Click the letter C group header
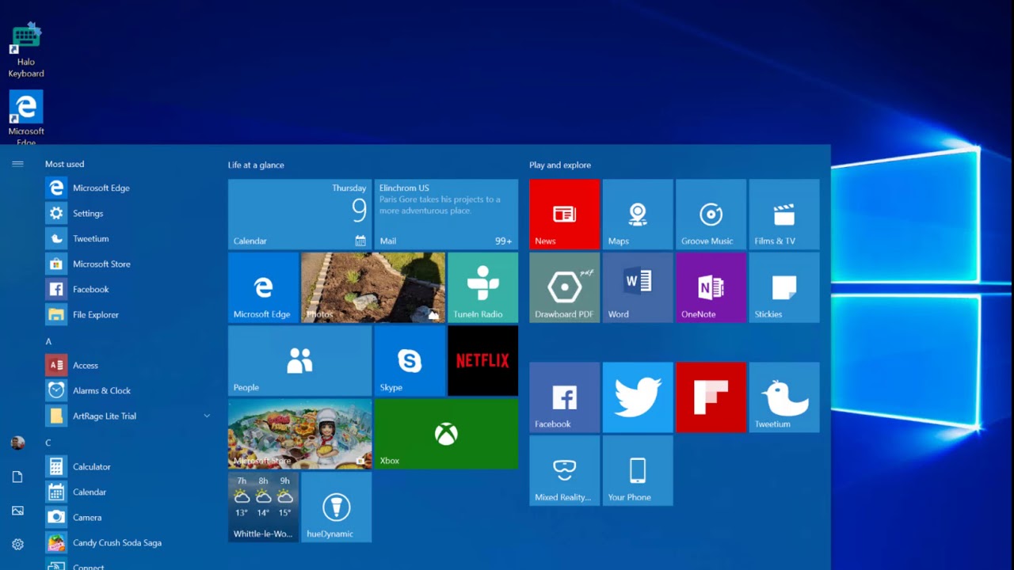Viewport: 1014px width, 570px height. [48, 443]
